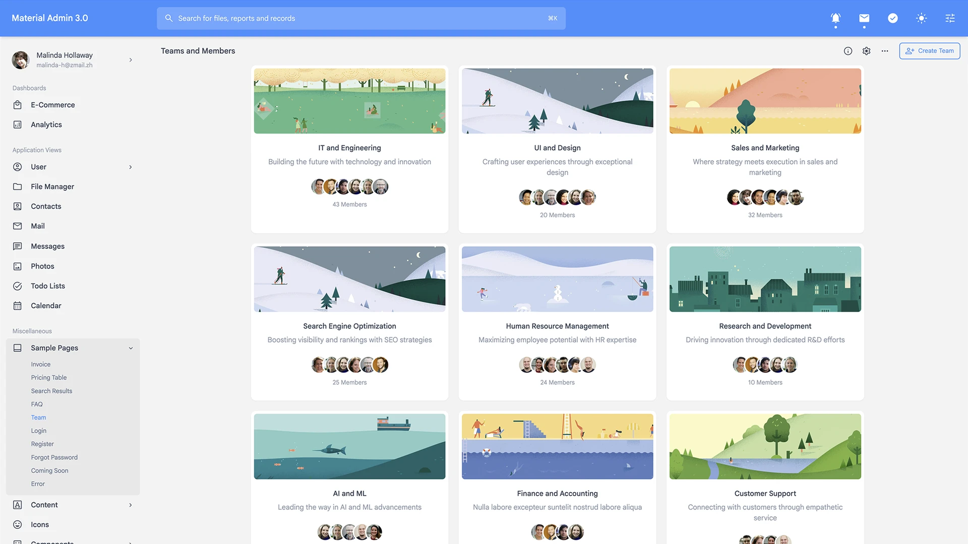
Task: Open the Invoice sample page
Action: pyautogui.click(x=41, y=364)
